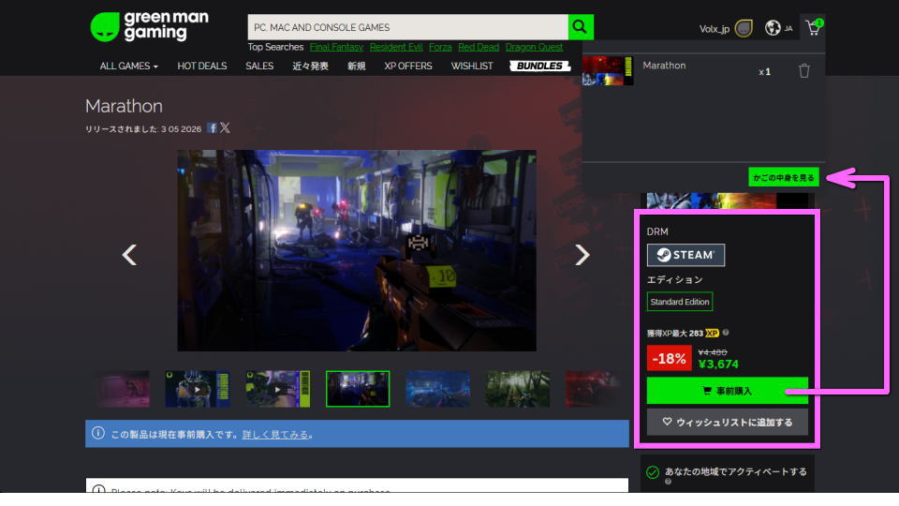The image size is (899, 506).
Task: Click the green pre-purchase button
Action: coord(728,390)
